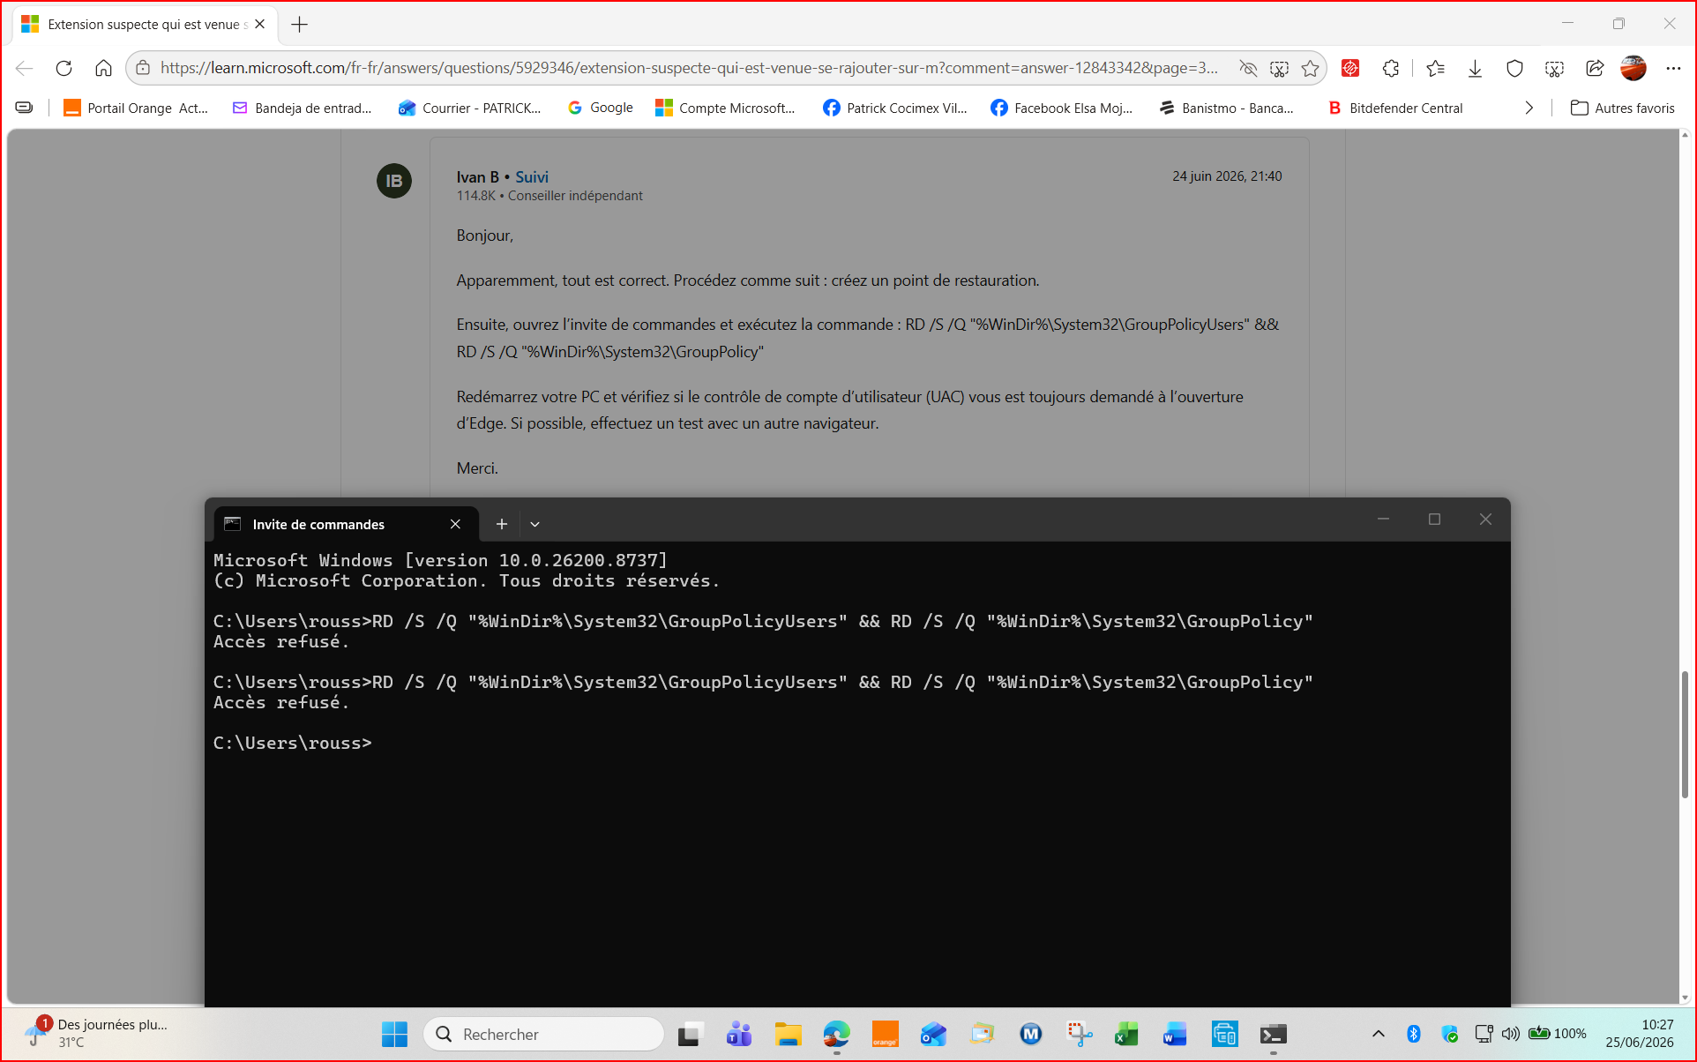
Task: Open weather widget on taskbar
Action: [x=97, y=1033]
